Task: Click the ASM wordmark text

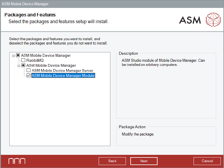Action: pos(190,20)
